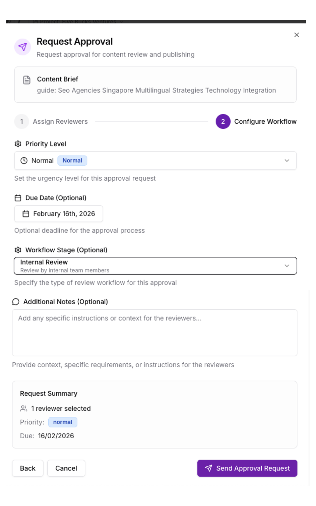Image resolution: width=316 pixels, height=506 pixels.
Task: Click the Request Summary heading
Action: [x=49, y=393]
